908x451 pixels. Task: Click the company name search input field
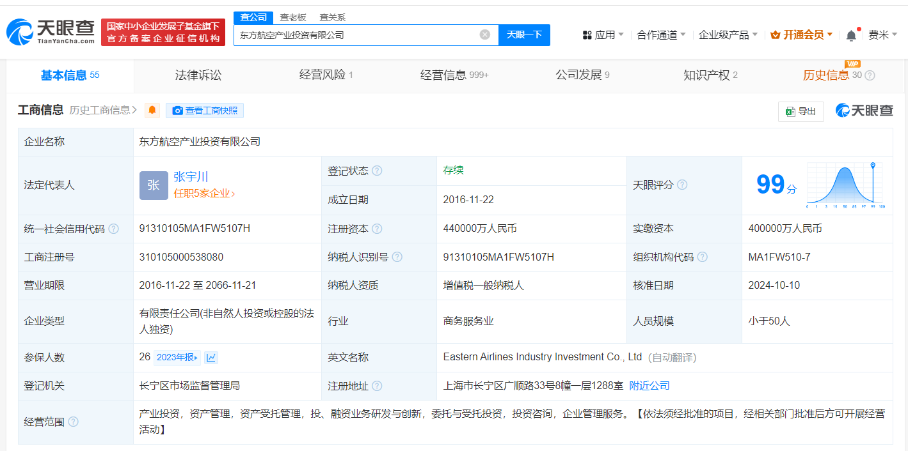(355, 35)
